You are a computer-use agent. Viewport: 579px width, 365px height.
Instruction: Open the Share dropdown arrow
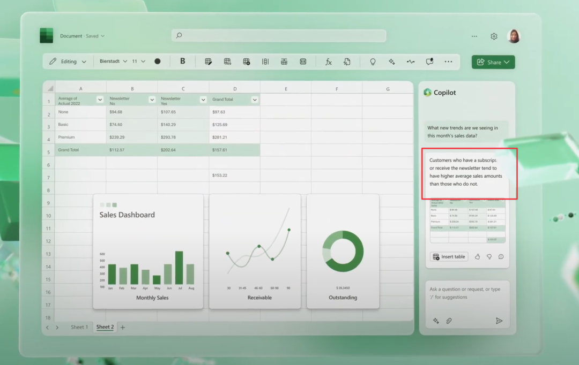click(x=507, y=62)
